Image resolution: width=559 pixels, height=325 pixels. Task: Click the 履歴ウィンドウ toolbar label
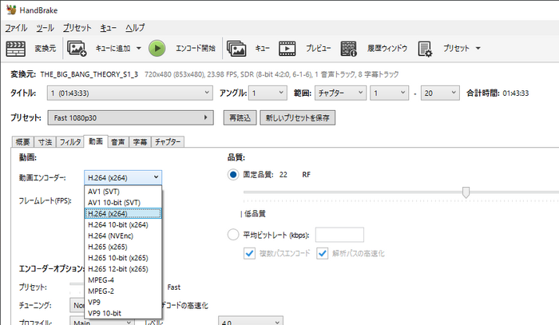(x=387, y=49)
